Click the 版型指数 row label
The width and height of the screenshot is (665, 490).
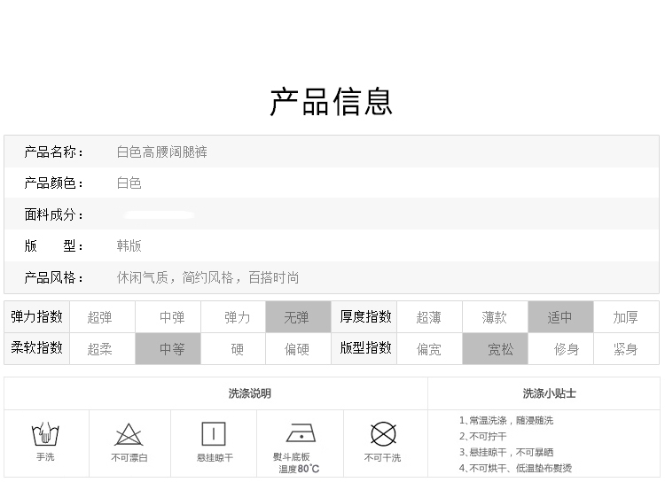365,348
